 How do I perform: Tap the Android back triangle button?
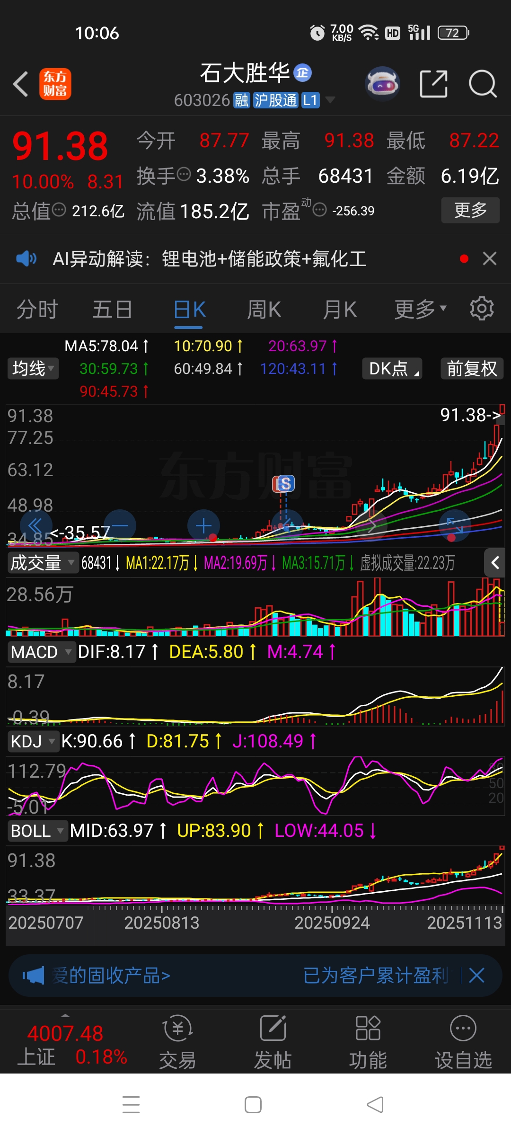(375, 1105)
